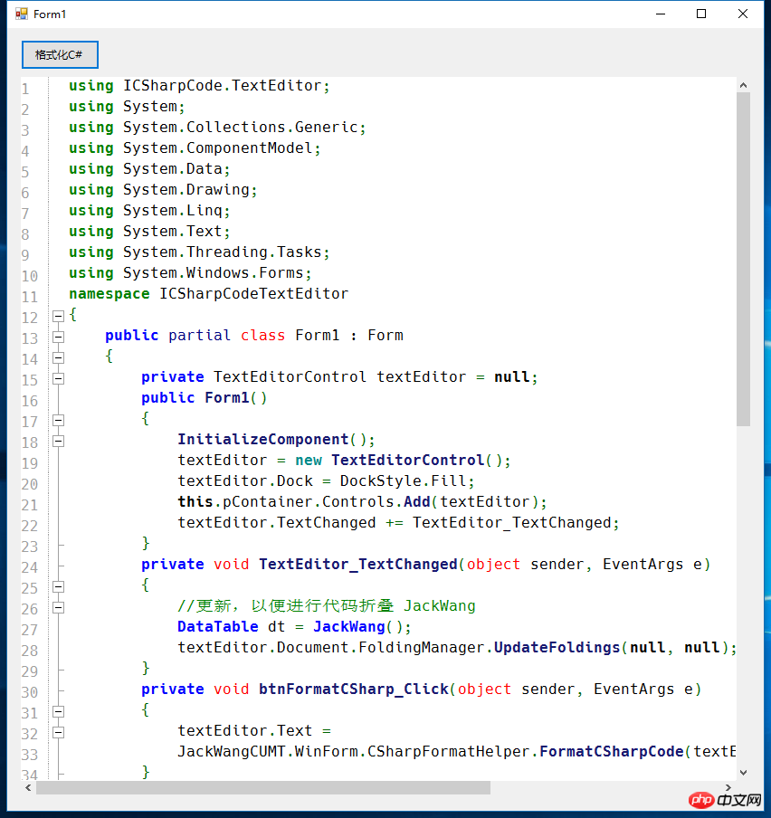
Task: Click 'UpdateFoldings' method on line 28
Action: click(557, 648)
